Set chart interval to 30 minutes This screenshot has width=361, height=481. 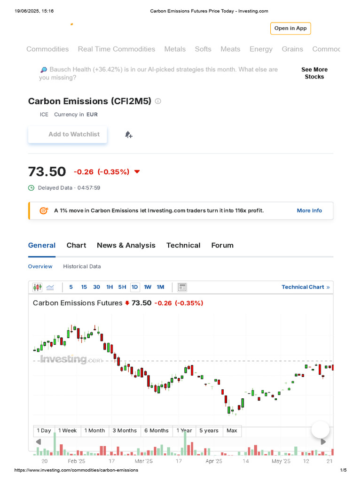point(96,287)
